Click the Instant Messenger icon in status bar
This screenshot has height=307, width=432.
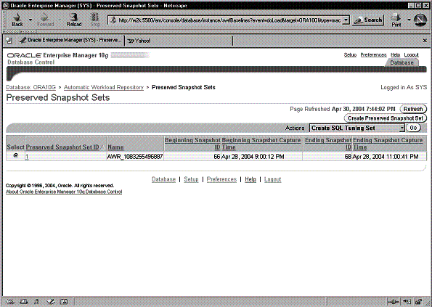(36, 302)
